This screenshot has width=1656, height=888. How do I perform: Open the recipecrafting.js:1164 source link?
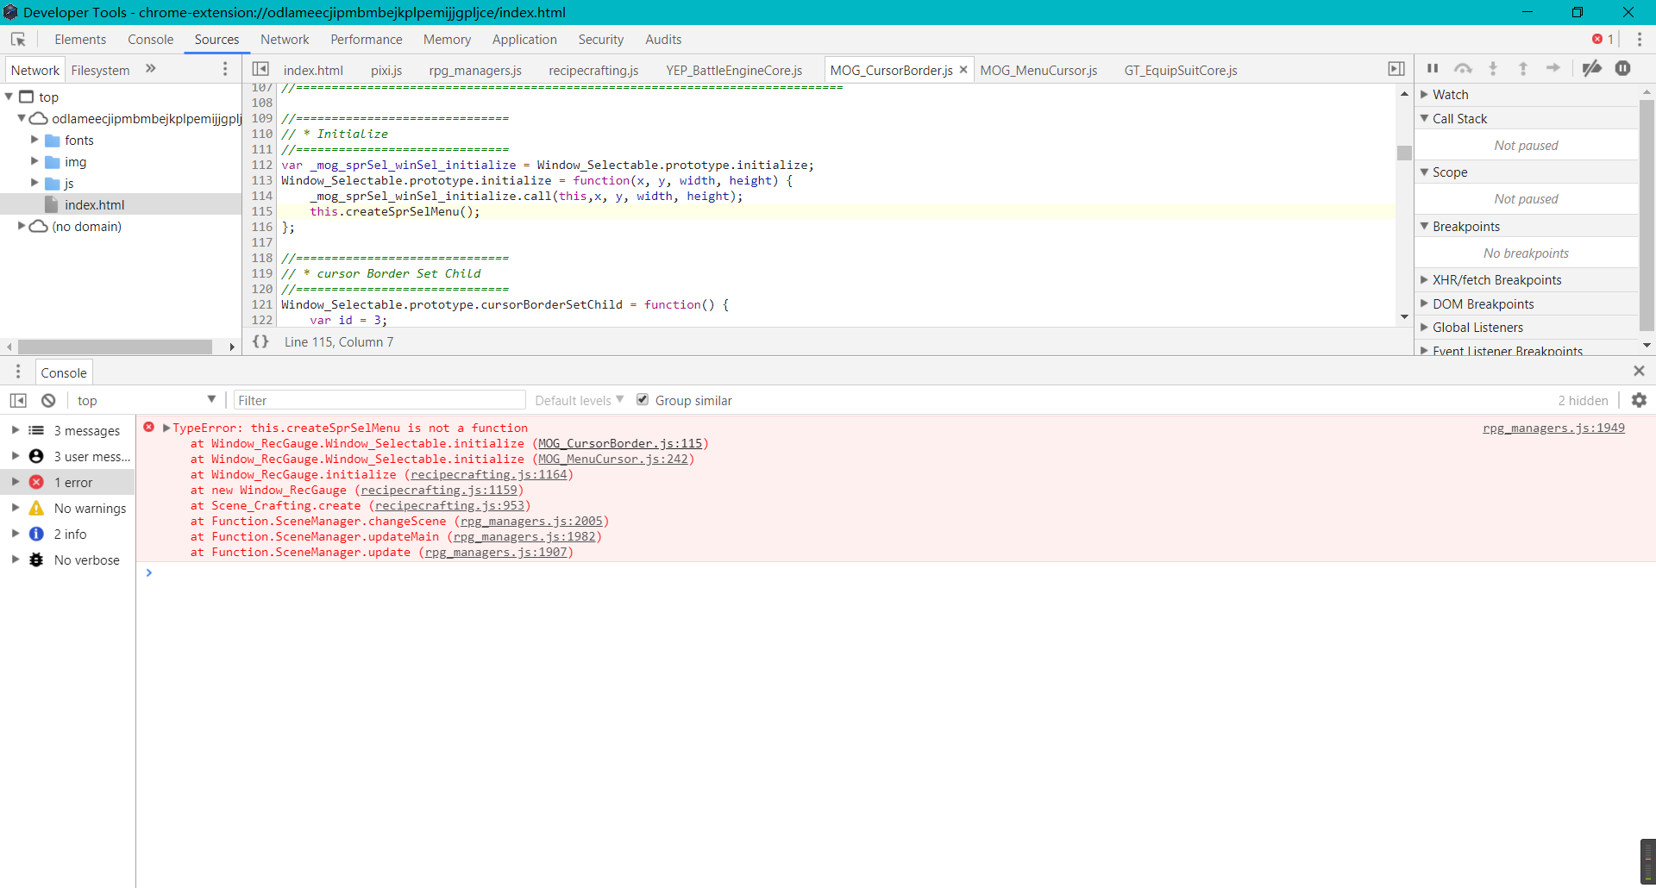tap(489, 475)
